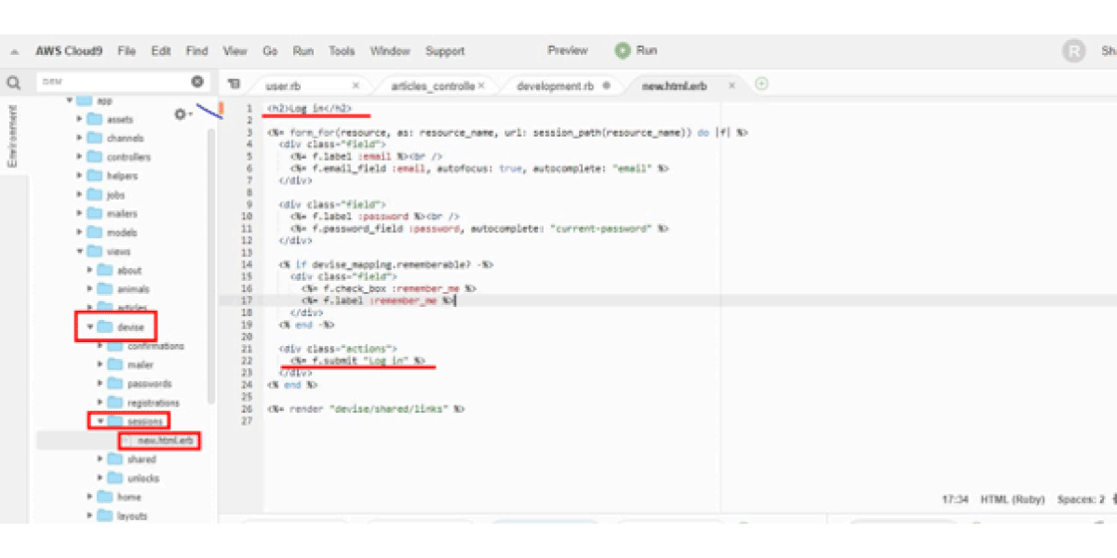The height and width of the screenshot is (558, 1117).
Task: Open the Tools menu
Action: tap(342, 51)
